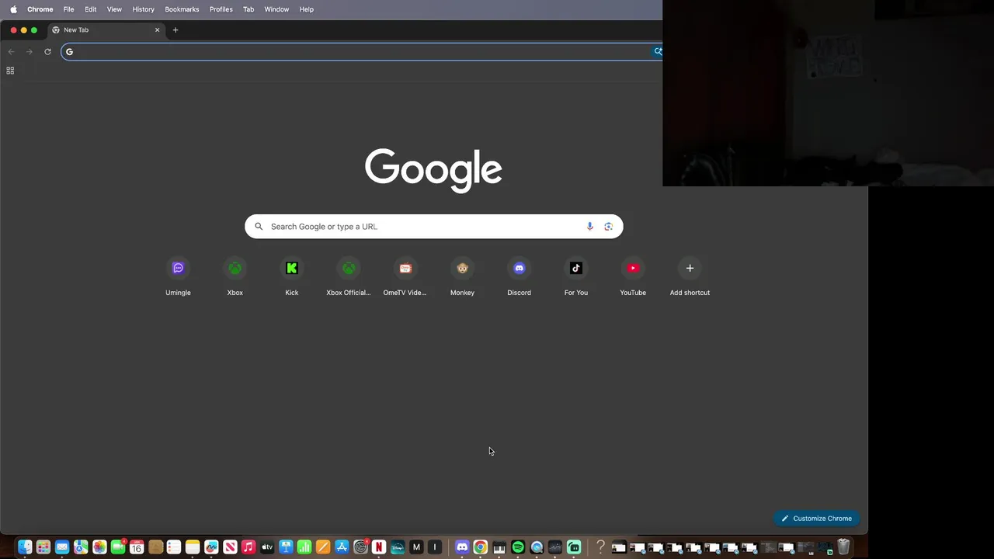Open the File menu
Viewport: 994px width, 559px height.
[68, 9]
